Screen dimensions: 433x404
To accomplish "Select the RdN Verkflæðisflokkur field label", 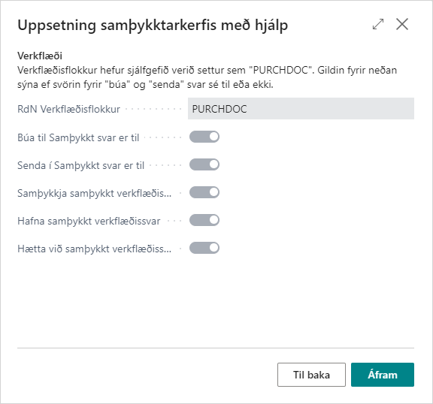I will 68,109.
